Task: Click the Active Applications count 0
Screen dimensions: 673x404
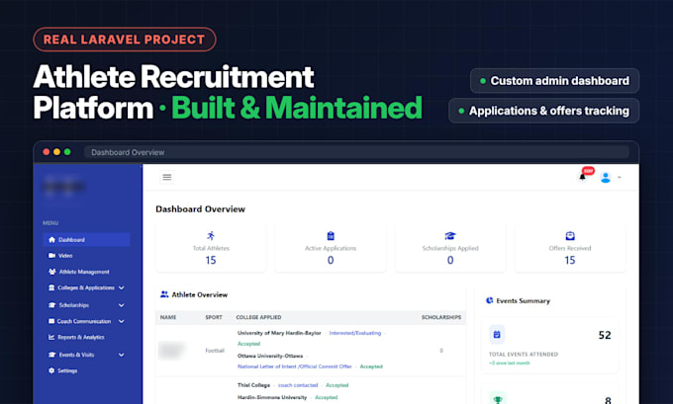Action: [331, 260]
